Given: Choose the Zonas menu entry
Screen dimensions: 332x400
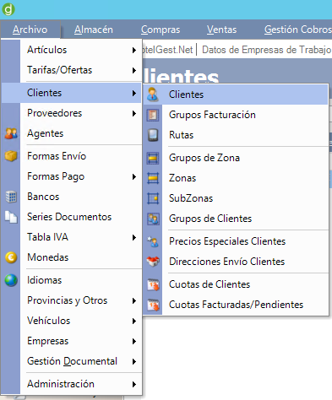Looking at the screenshot, I should [x=236, y=178].
